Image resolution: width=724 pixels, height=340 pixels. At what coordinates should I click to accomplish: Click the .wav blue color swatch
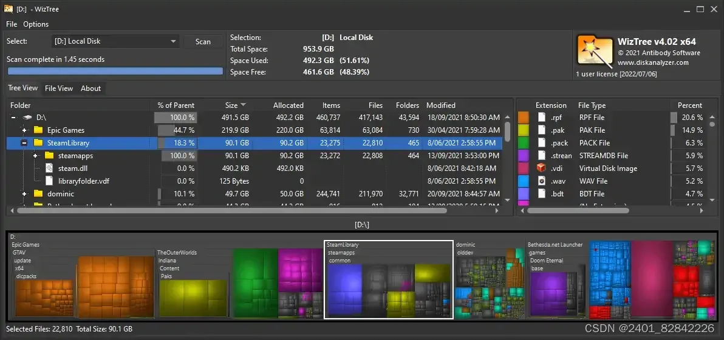point(523,181)
